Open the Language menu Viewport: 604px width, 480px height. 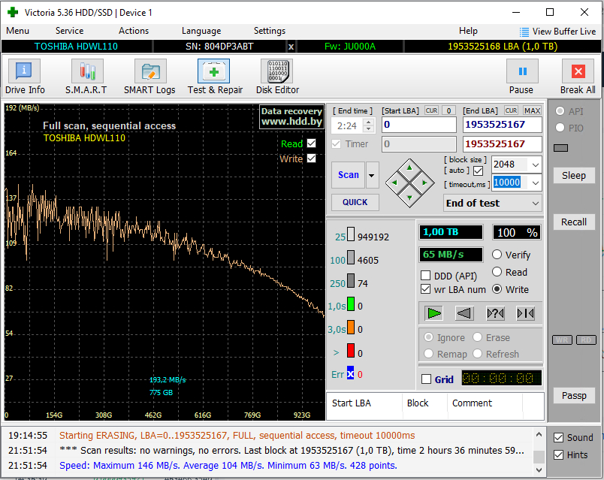(201, 31)
